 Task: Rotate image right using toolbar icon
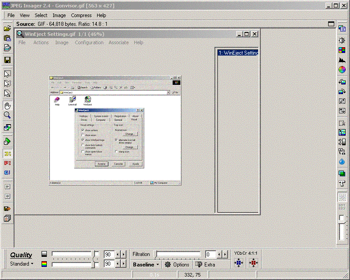pyautogui.click(x=342, y=91)
